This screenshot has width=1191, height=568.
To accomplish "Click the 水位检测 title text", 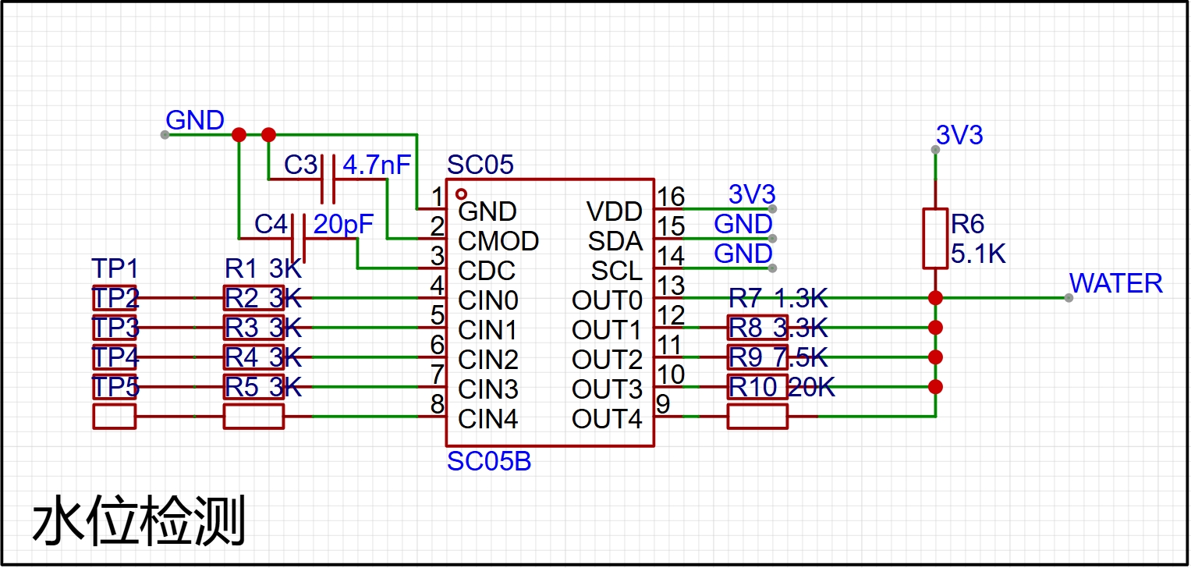I will tap(139, 520).
